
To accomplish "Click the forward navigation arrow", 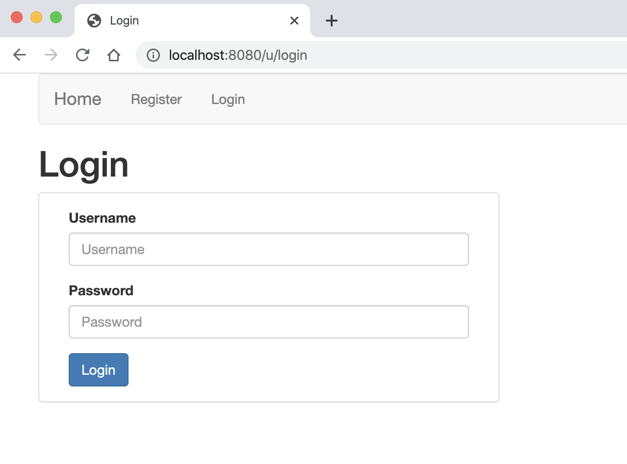I will [x=51, y=55].
